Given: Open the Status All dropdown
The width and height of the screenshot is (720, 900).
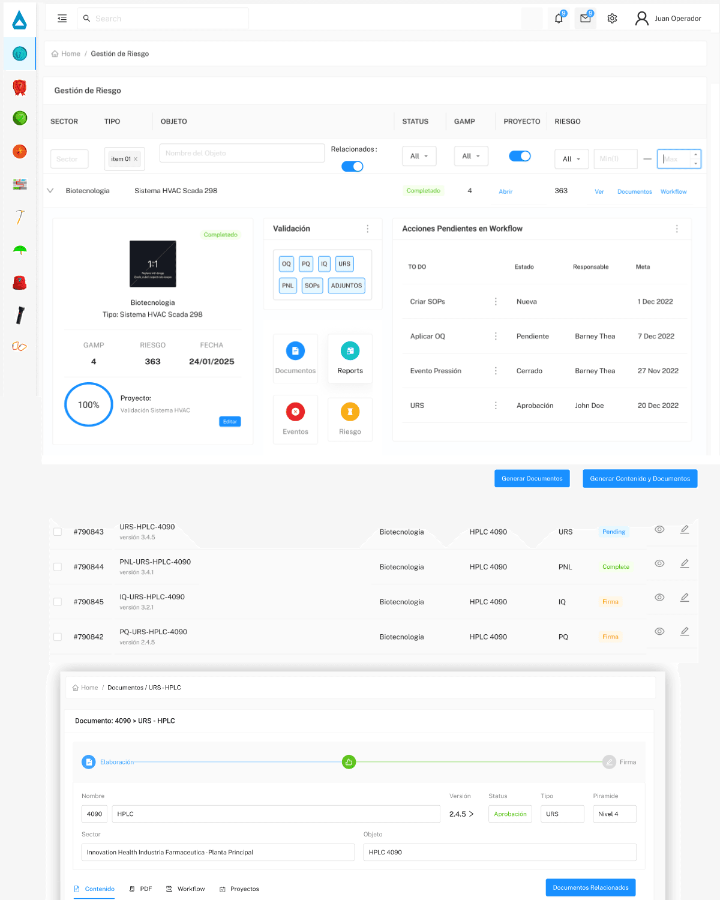Looking at the screenshot, I should point(419,156).
